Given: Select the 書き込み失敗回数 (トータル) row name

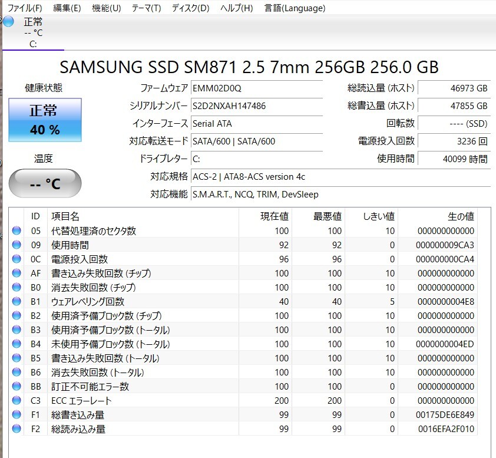Looking at the screenshot, I should [105, 358].
